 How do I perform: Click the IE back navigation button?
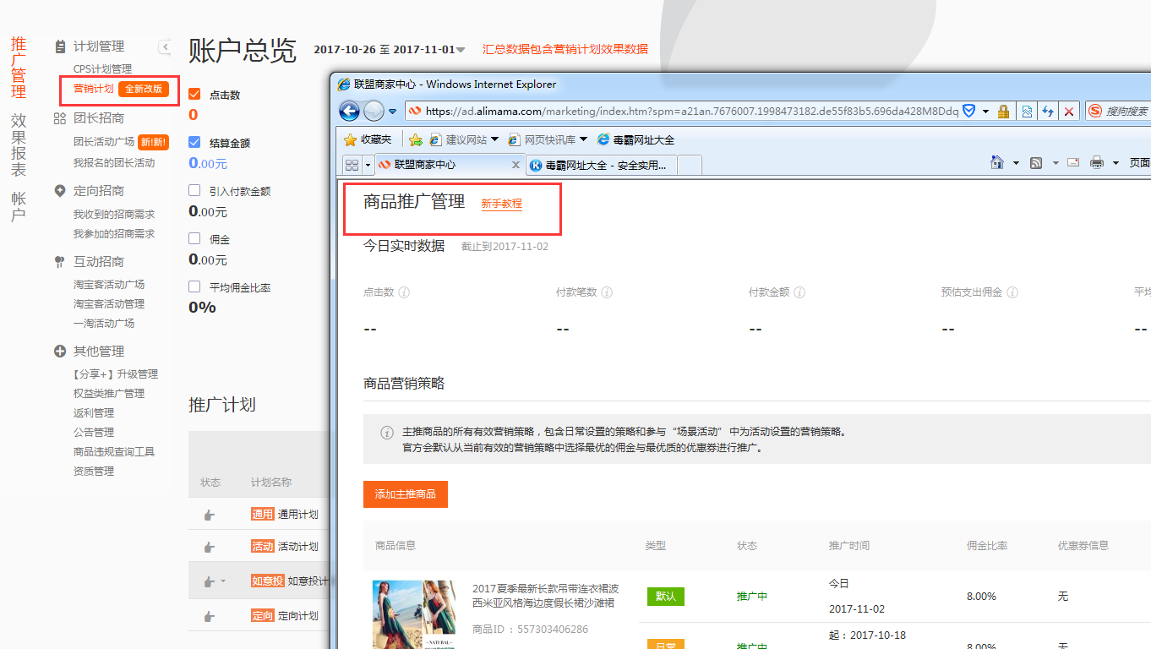point(349,111)
